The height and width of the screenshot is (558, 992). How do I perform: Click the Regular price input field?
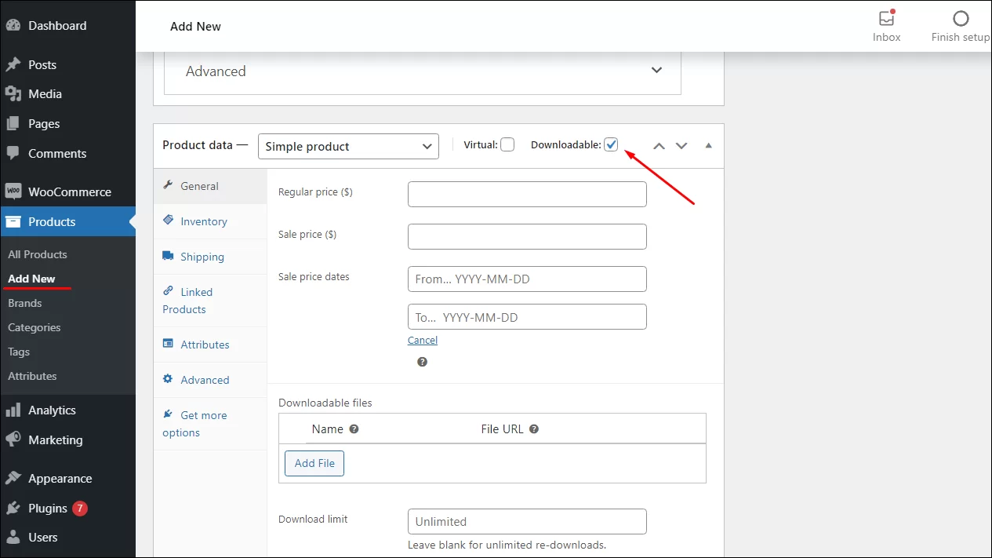[x=526, y=194]
